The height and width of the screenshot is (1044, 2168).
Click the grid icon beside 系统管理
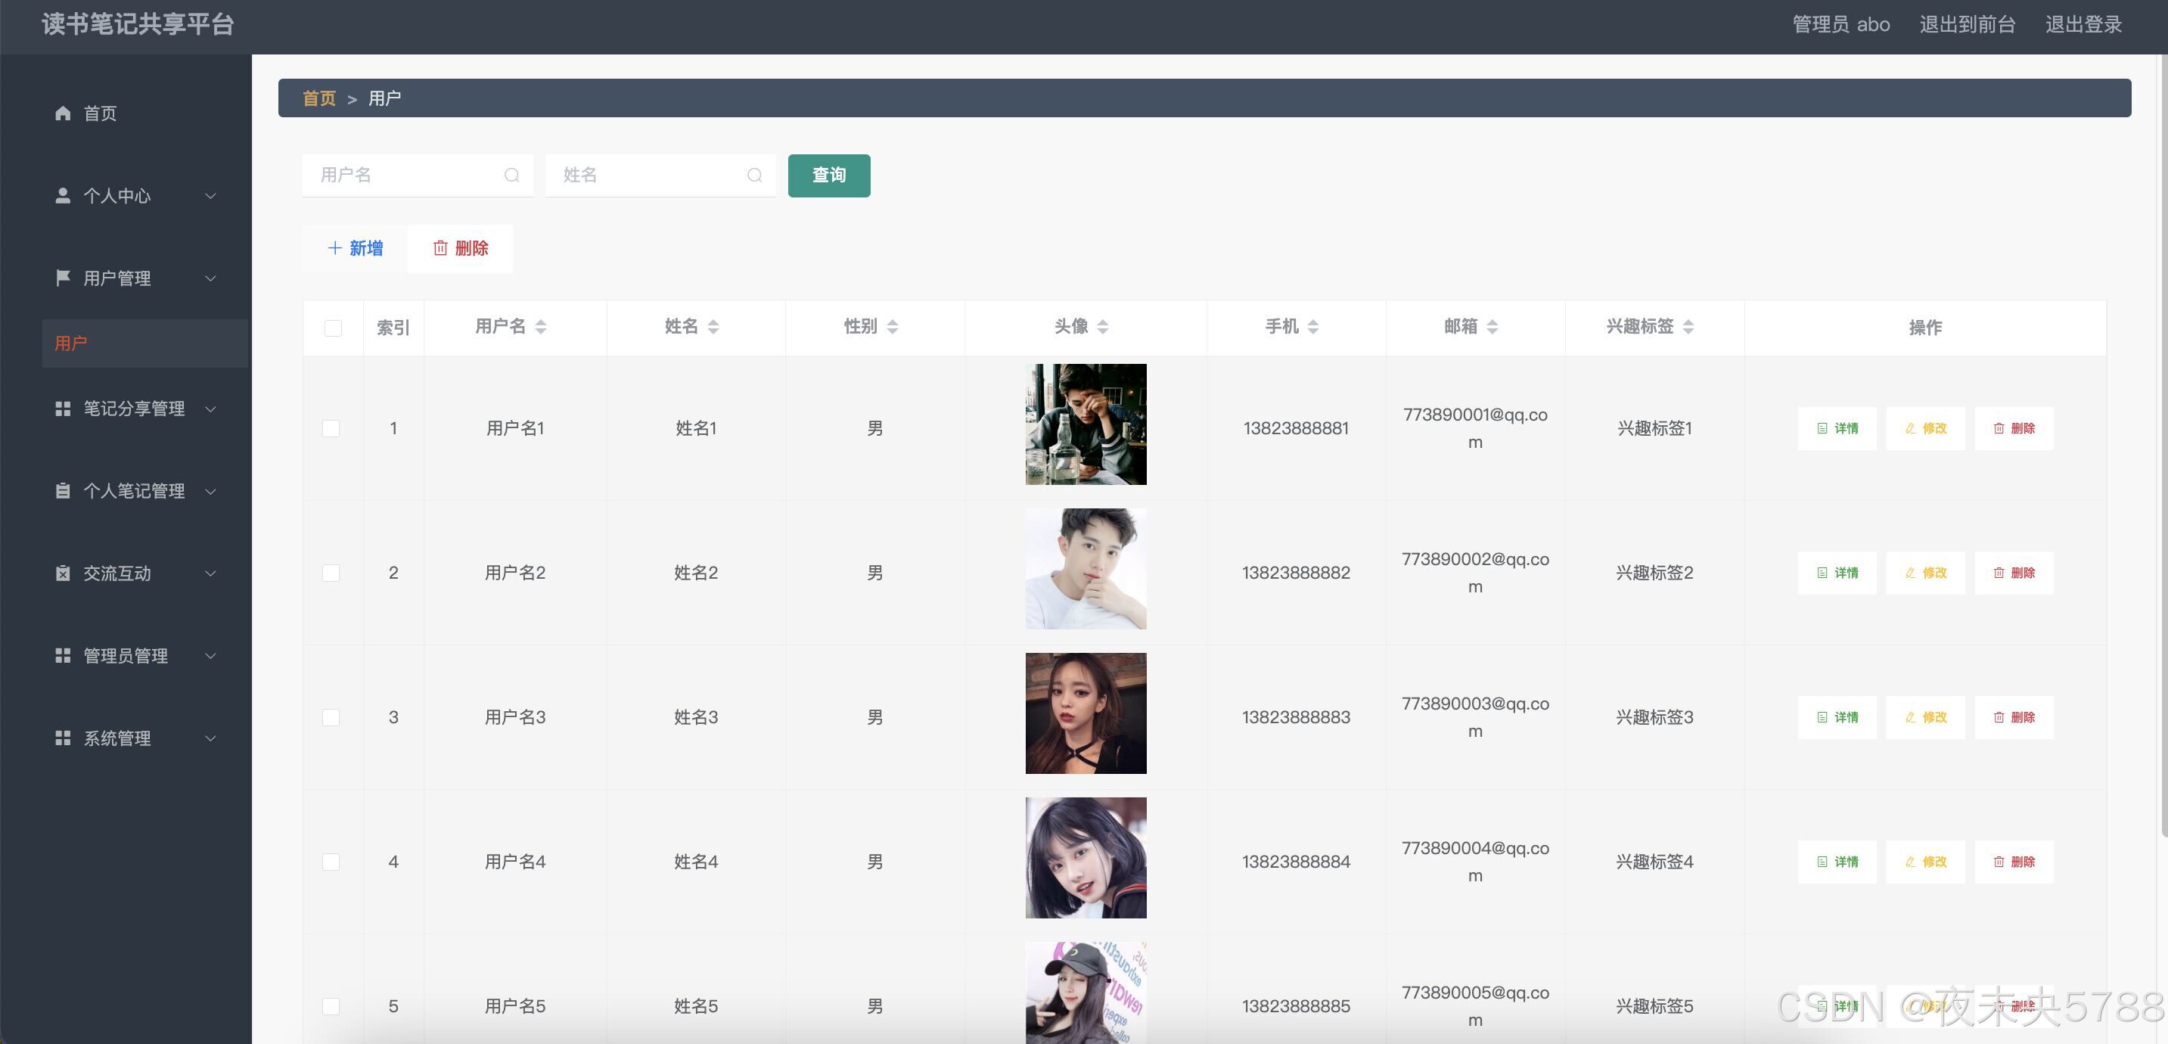62,738
